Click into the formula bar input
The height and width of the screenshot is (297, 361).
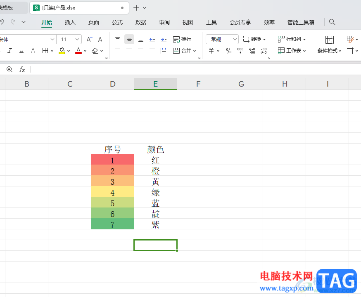196,69
